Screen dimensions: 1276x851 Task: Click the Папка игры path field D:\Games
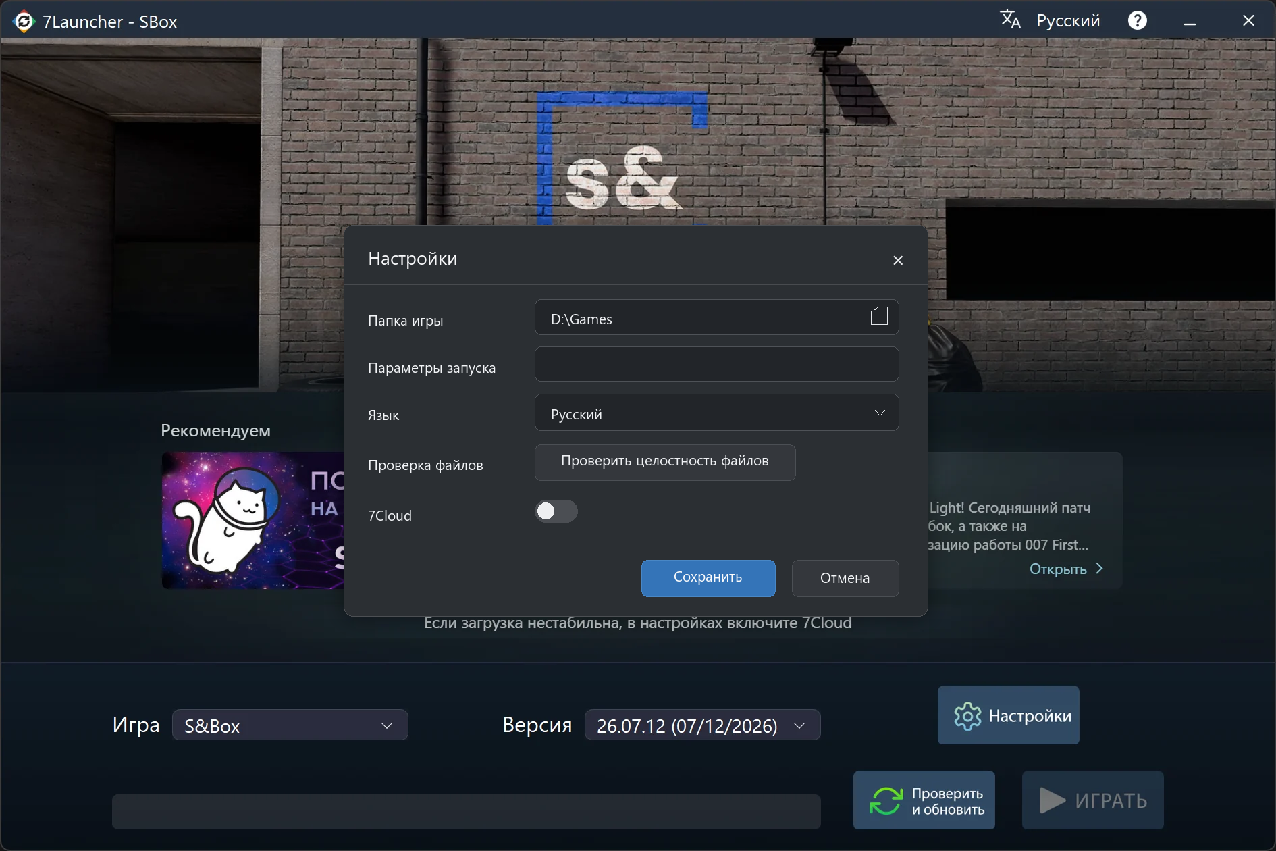(716, 317)
